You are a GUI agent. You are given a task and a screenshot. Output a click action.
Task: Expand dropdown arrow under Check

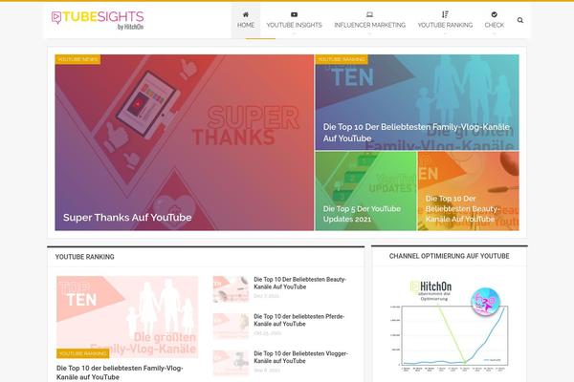tap(495, 33)
